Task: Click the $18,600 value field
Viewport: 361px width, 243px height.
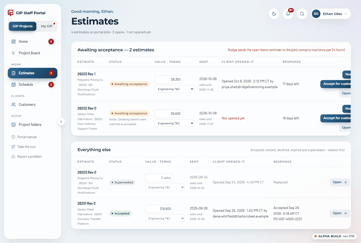Action: tap(159, 209)
